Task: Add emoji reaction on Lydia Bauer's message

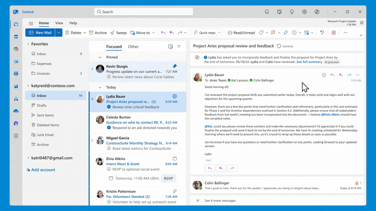Action: pyautogui.click(x=324, y=75)
